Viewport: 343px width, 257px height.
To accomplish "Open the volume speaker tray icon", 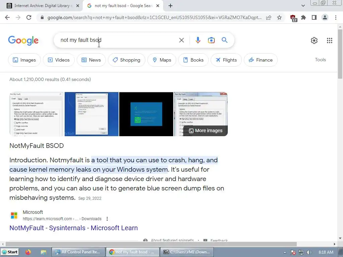I will point(309,252).
